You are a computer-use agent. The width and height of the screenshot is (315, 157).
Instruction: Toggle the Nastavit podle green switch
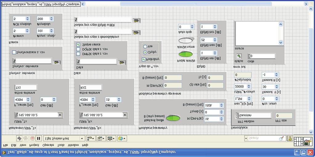point(173,118)
